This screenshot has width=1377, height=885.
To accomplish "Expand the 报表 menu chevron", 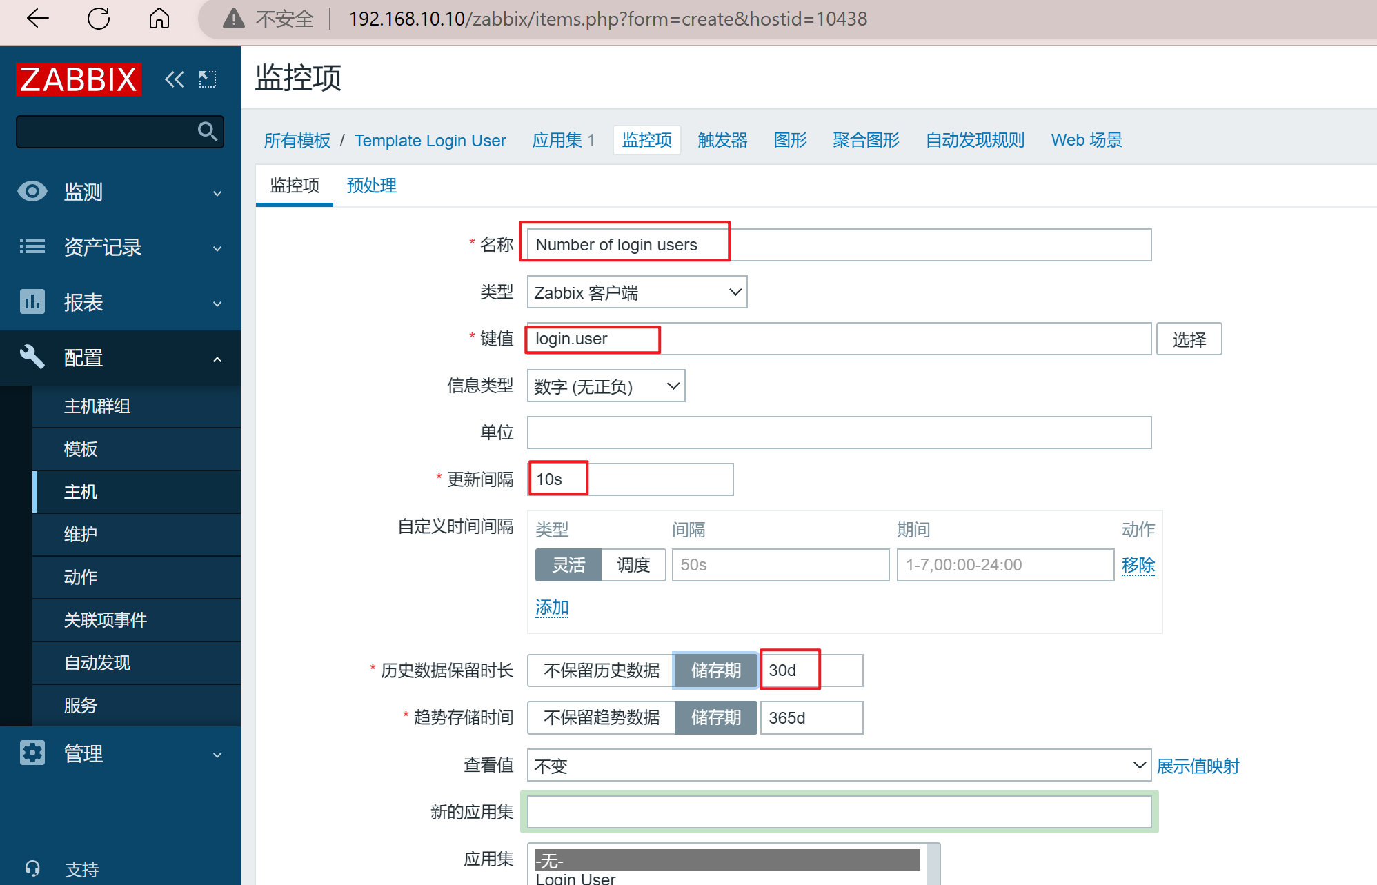I will tap(217, 304).
